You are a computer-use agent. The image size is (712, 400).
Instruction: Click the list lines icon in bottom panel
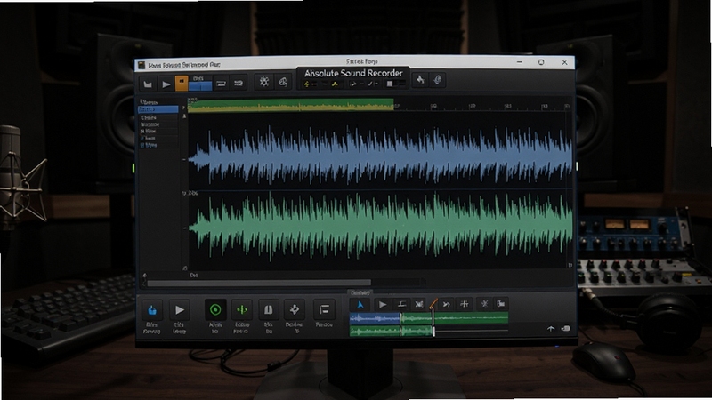[x=324, y=309]
